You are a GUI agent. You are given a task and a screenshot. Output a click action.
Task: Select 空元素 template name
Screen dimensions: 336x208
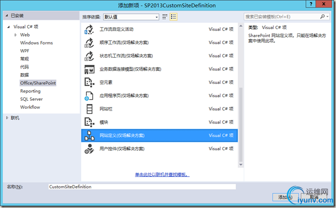point(106,83)
